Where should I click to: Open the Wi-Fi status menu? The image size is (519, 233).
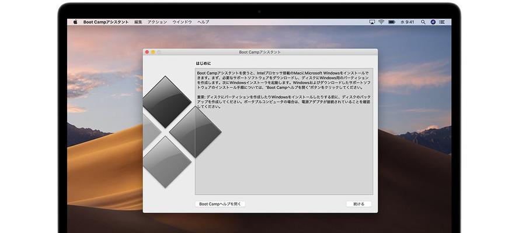click(x=381, y=22)
